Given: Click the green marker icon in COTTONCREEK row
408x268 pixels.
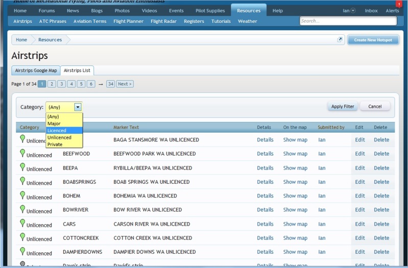Looking at the screenshot, I should pos(22,237).
